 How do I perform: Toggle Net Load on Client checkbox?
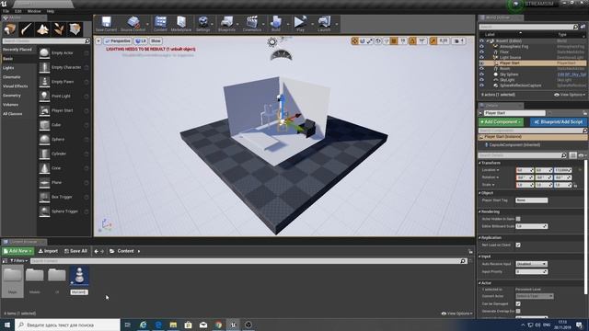pyautogui.click(x=518, y=245)
